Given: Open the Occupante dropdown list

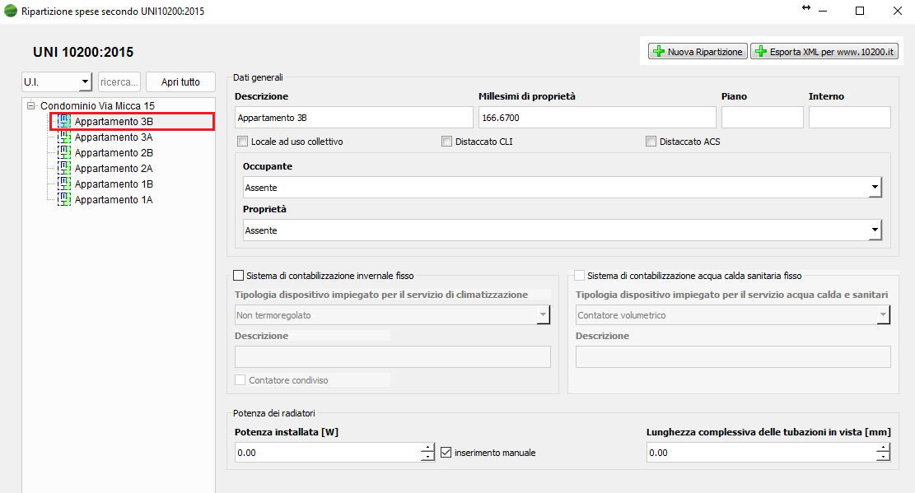Looking at the screenshot, I should [875, 188].
